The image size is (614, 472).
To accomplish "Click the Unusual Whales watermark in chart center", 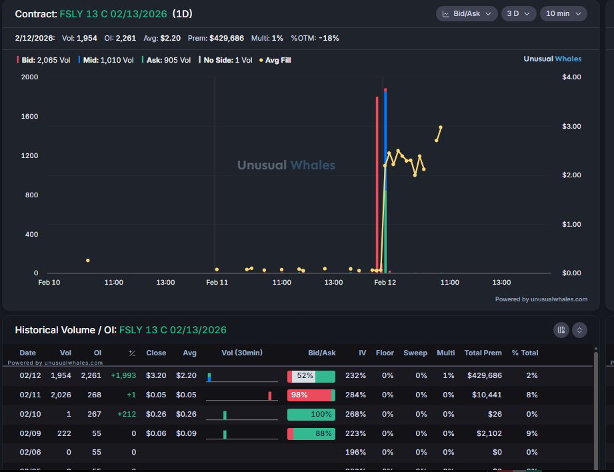I will [x=286, y=165].
